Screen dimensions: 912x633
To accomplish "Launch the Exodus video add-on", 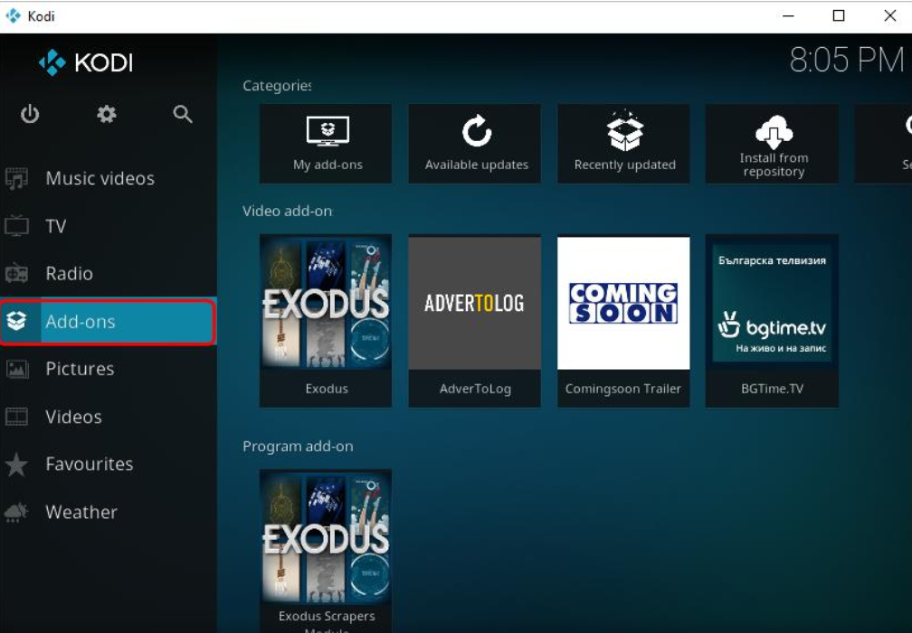I will click(x=326, y=319).
